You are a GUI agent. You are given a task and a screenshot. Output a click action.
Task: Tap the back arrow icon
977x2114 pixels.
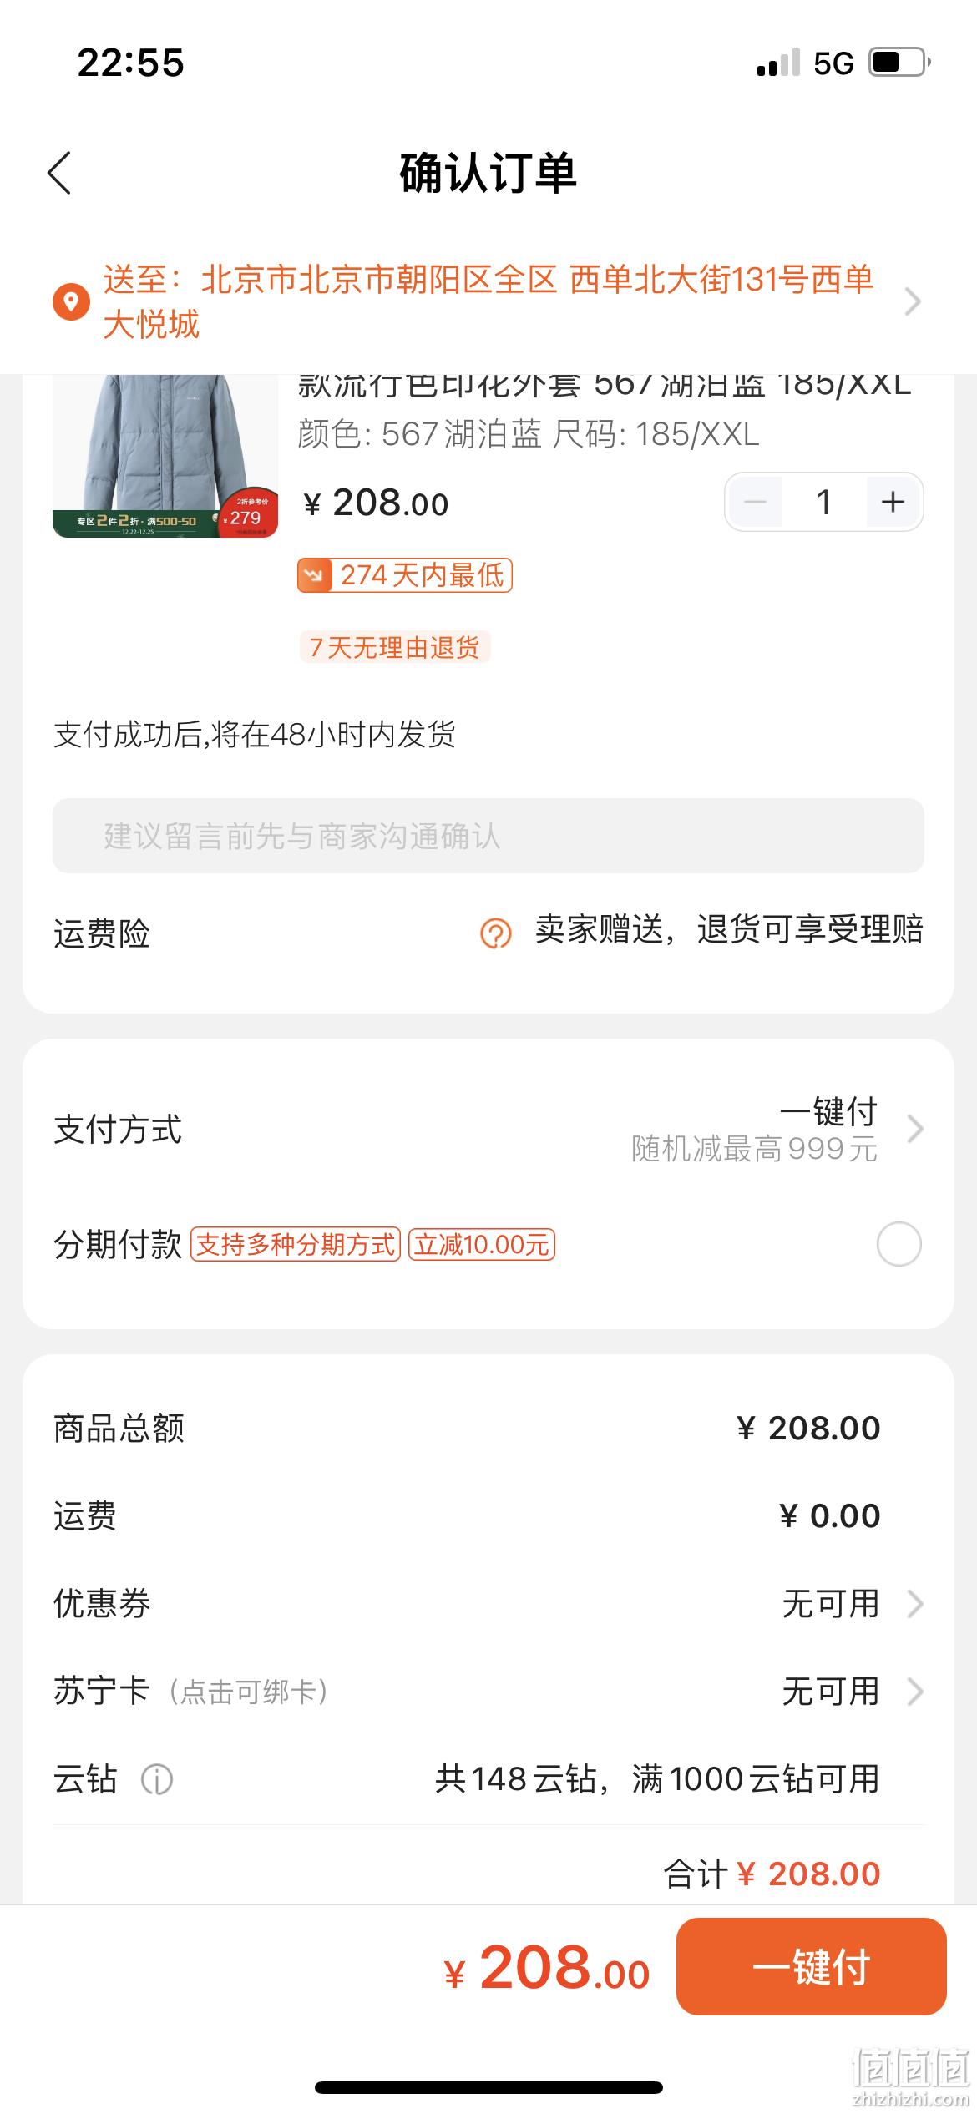[59, 173]
